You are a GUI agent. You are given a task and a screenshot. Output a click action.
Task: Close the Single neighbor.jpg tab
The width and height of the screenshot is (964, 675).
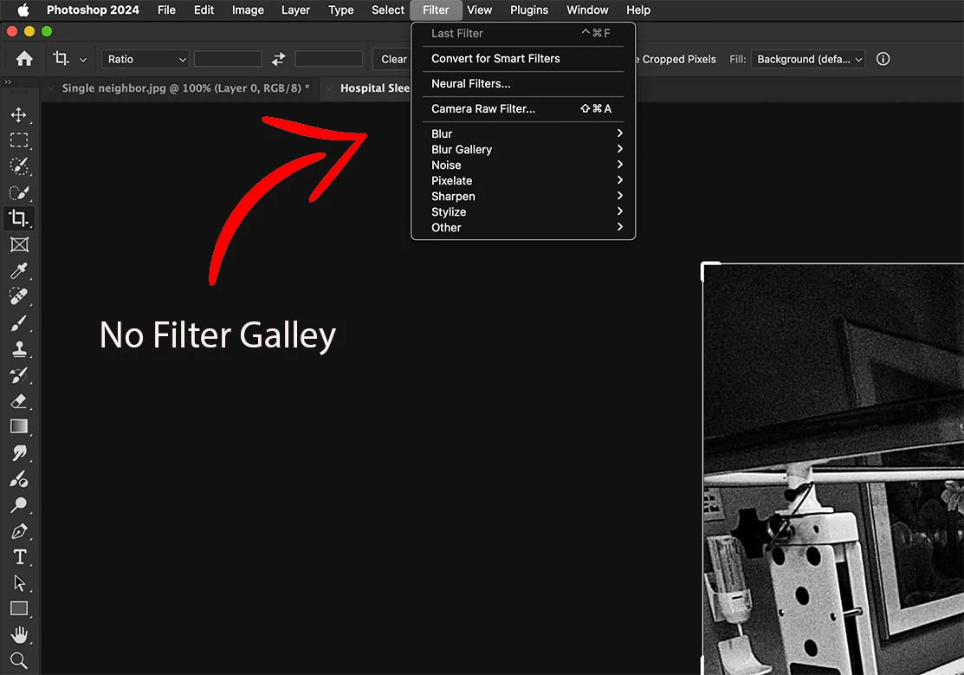(x=51, y=88)
